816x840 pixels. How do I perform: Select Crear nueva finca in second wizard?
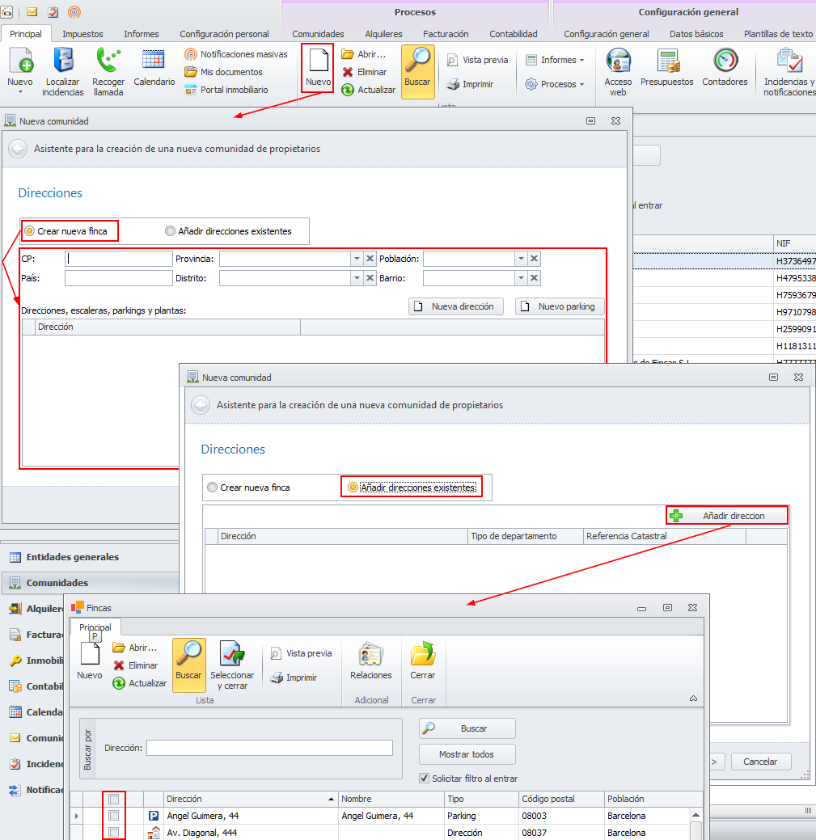coord(248,488)
